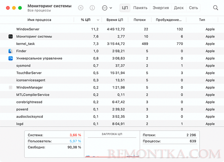Click the Свободно 90,38 % value
The width and height of the screenshot is (224, 162).
tap(74, 147)
